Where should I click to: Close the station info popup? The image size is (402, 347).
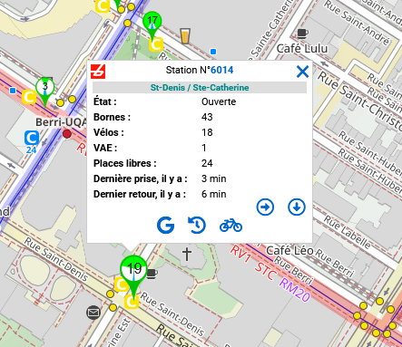coord(302,72)
